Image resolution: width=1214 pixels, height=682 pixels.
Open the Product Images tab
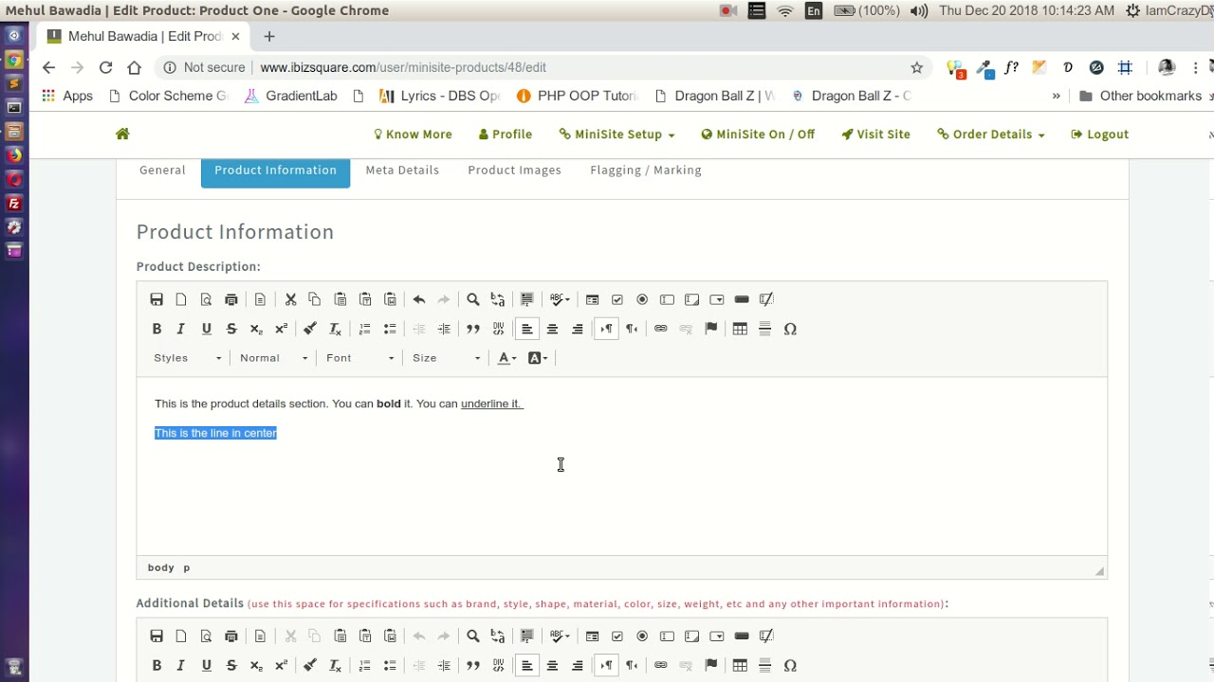click(x=514, y=170)
